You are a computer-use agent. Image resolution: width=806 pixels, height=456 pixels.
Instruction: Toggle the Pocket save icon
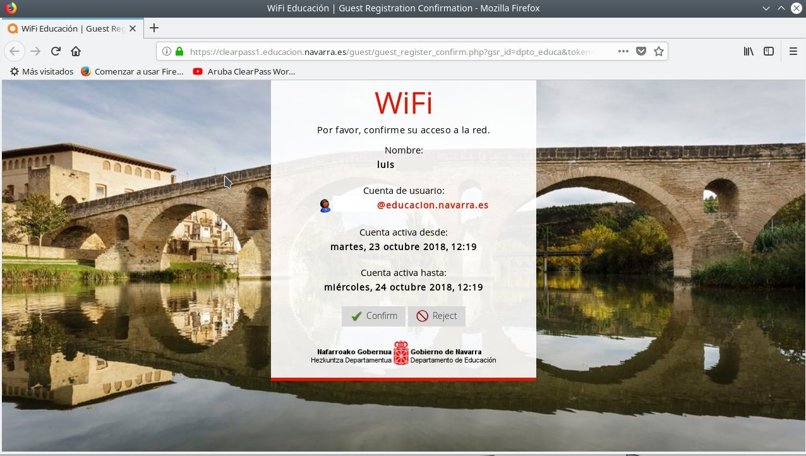641,51
